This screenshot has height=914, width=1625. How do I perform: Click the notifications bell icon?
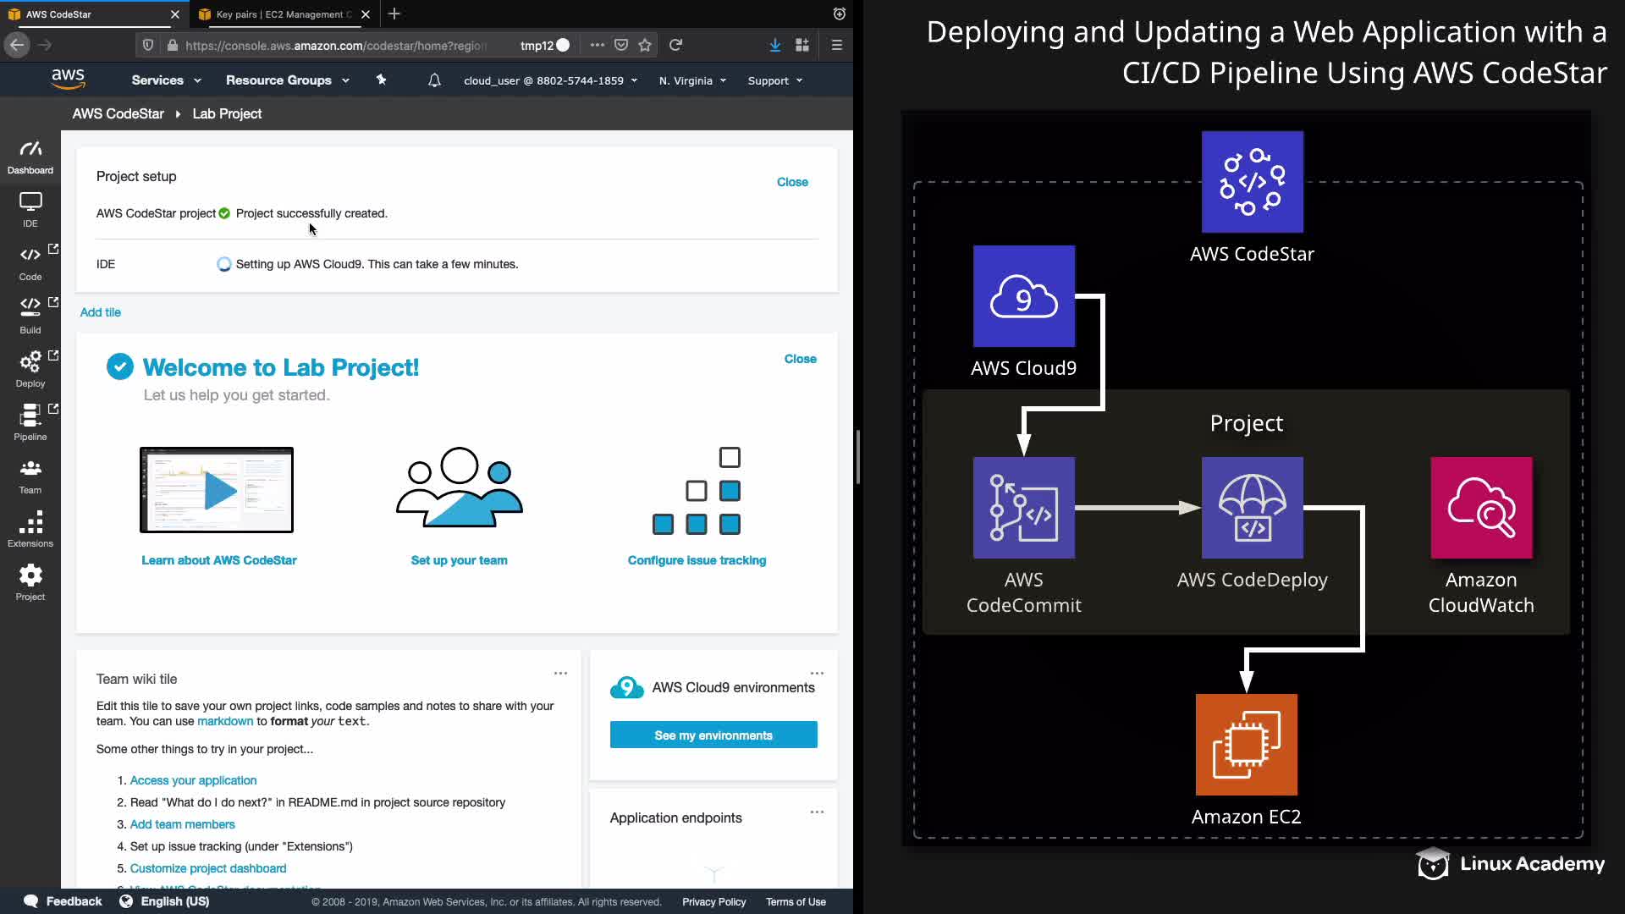pyautogui.click(x=434, y=80)
